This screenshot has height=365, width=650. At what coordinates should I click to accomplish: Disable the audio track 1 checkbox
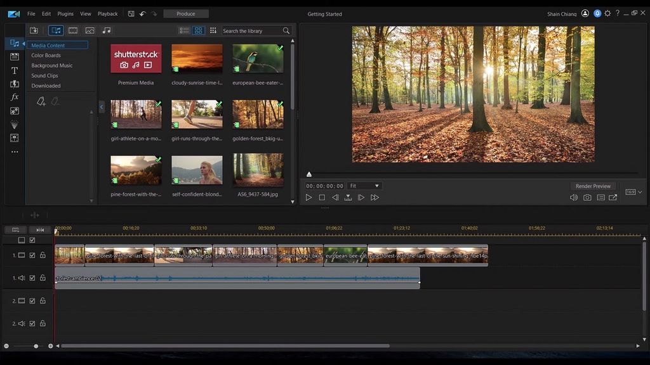[x=32, y=278]
